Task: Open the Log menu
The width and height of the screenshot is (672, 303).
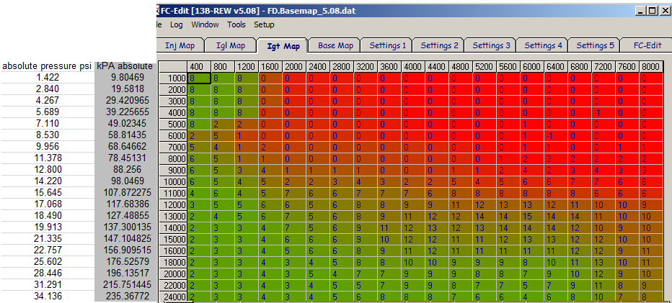Action: (x=176, y=24)
